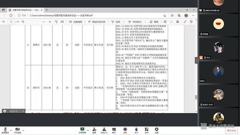Image resolution: width=240 pixels, height=135 pixels.
Task: Click the PDF vertical scrollbar thumb
Action: click(196, 98)
